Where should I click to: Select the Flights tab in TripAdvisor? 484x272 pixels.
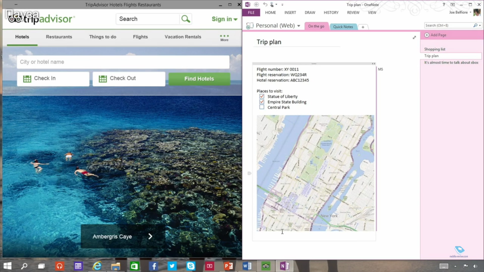[x=140, y=37]
